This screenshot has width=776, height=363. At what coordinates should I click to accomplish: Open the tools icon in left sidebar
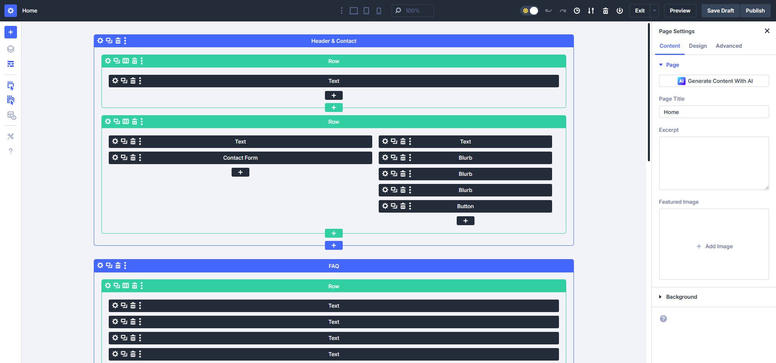coord(11,136)
